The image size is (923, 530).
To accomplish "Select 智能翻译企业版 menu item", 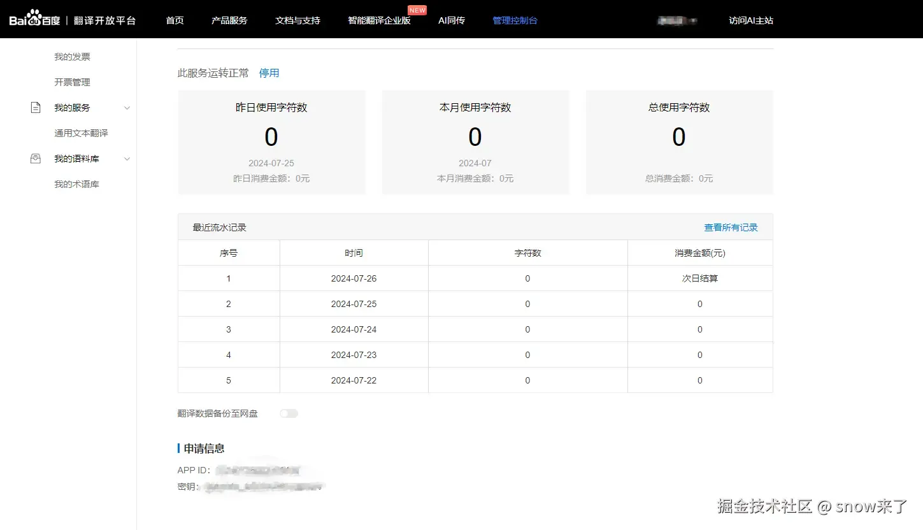I will point(379,20).
